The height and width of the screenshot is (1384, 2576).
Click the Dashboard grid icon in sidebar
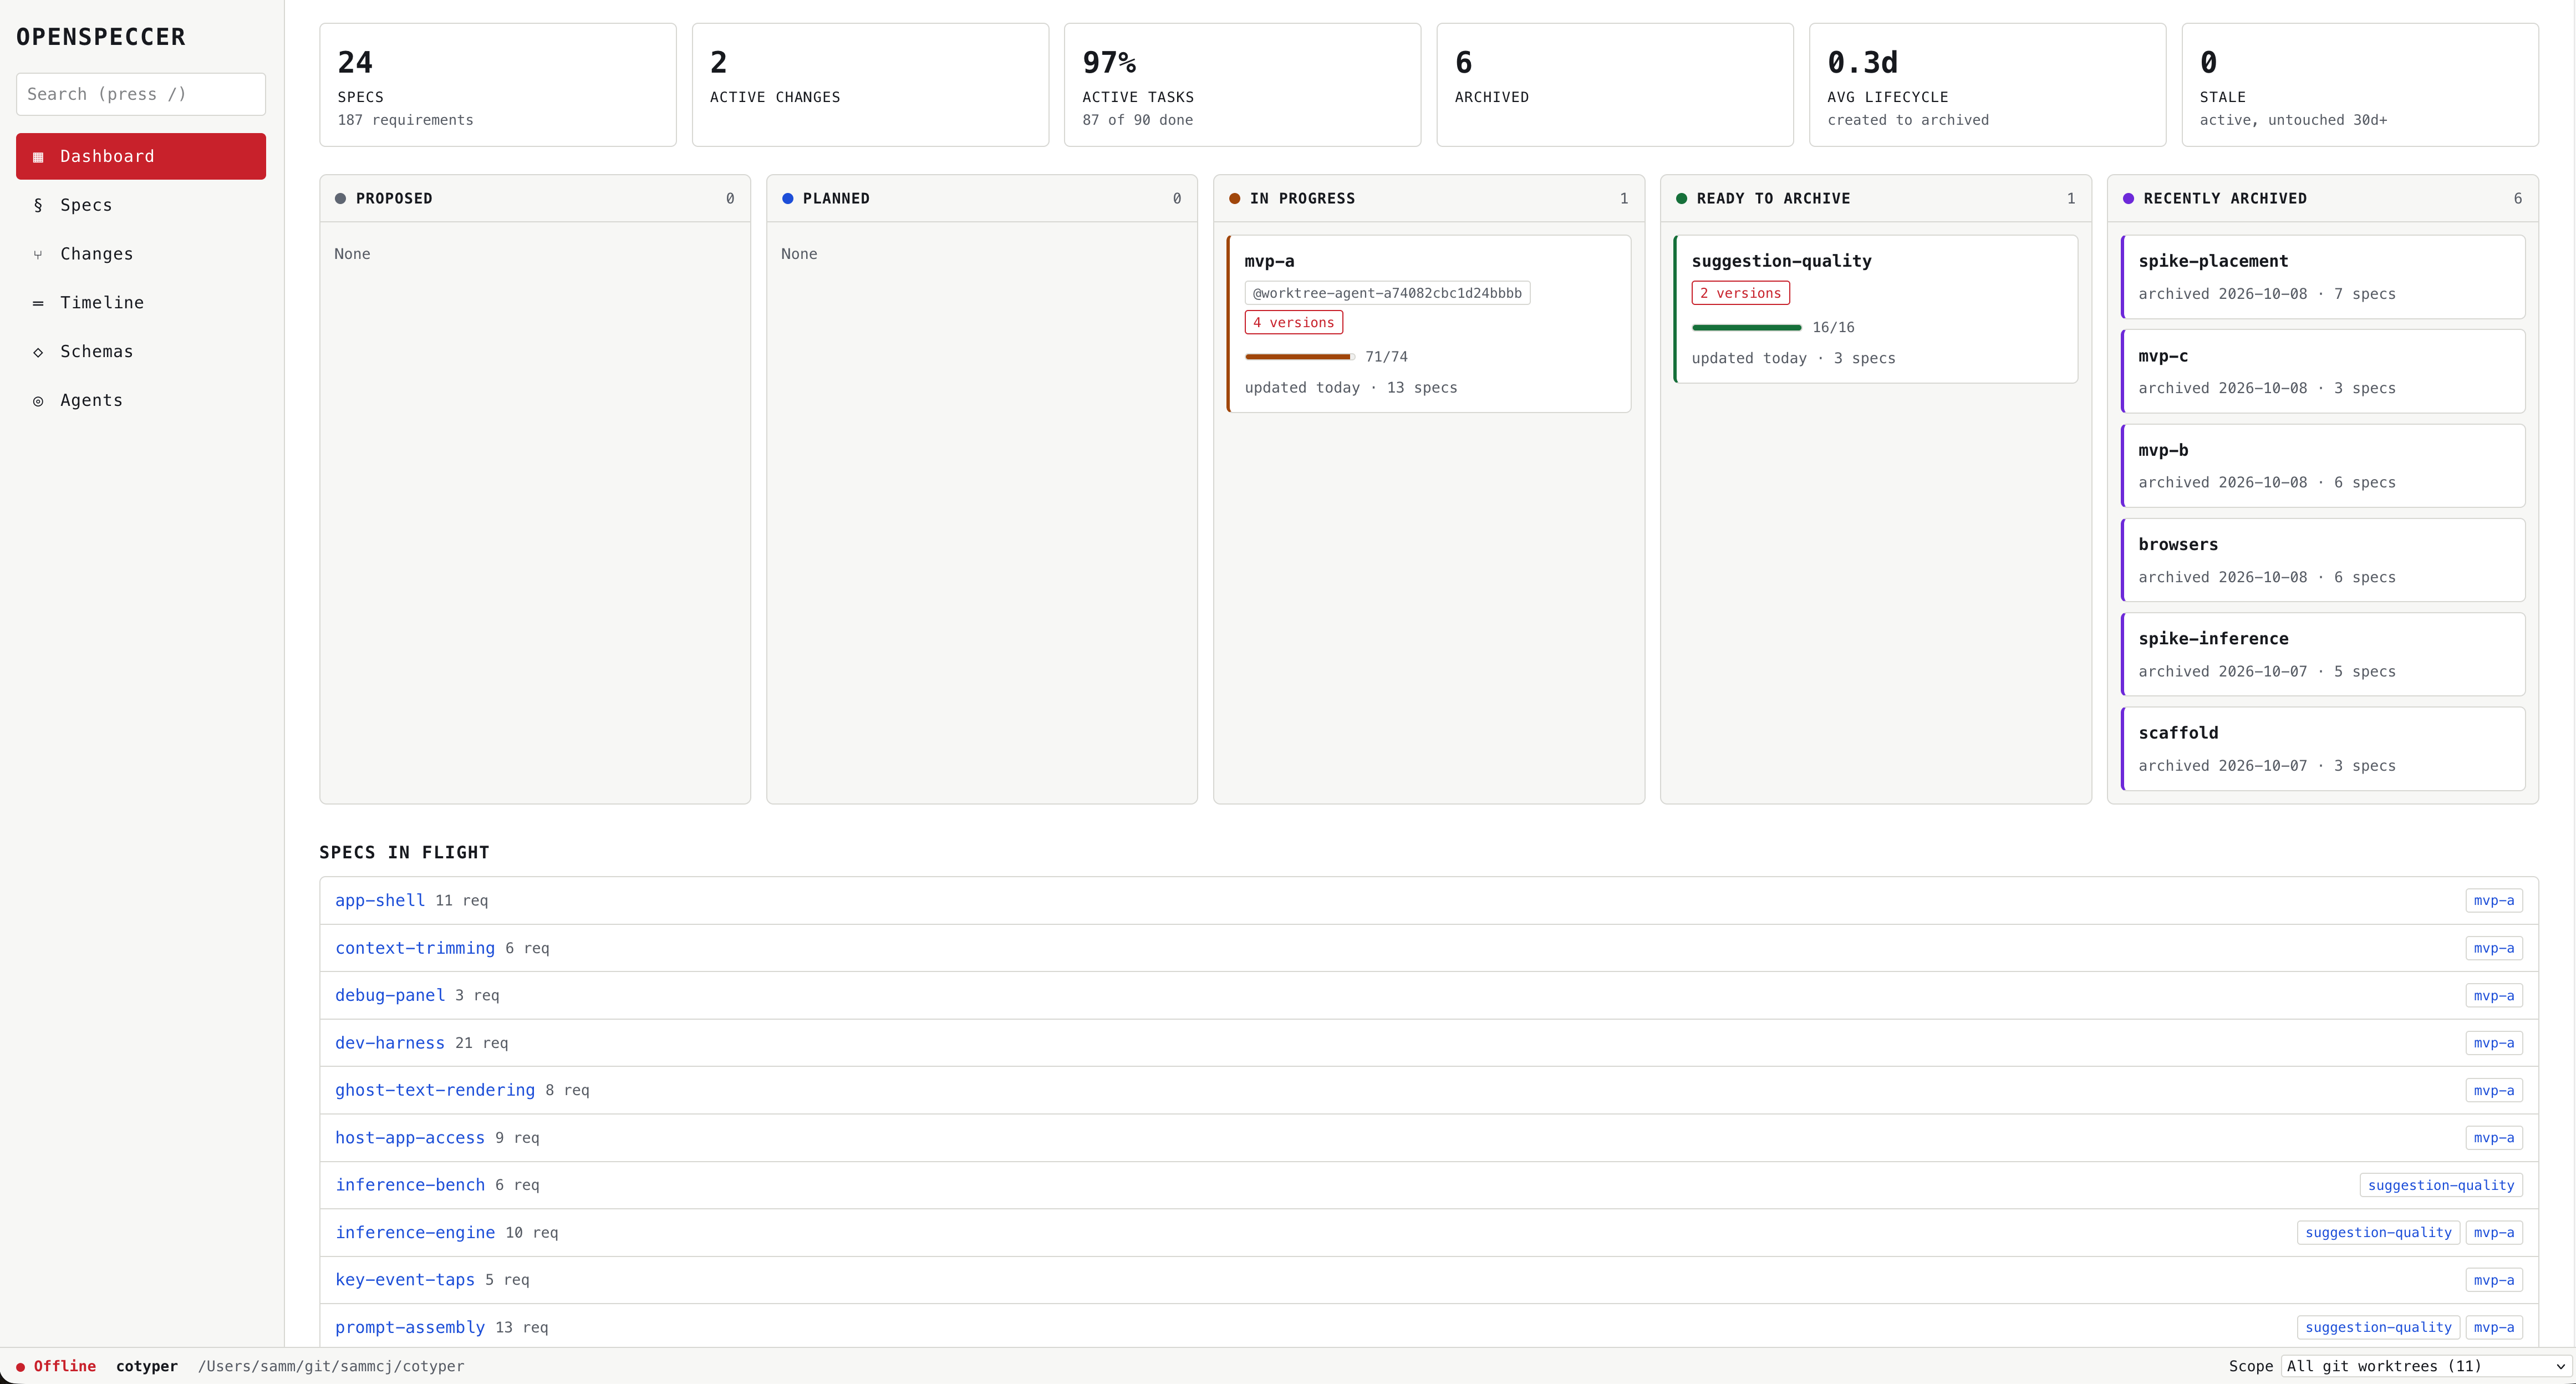tap(38, 157)
